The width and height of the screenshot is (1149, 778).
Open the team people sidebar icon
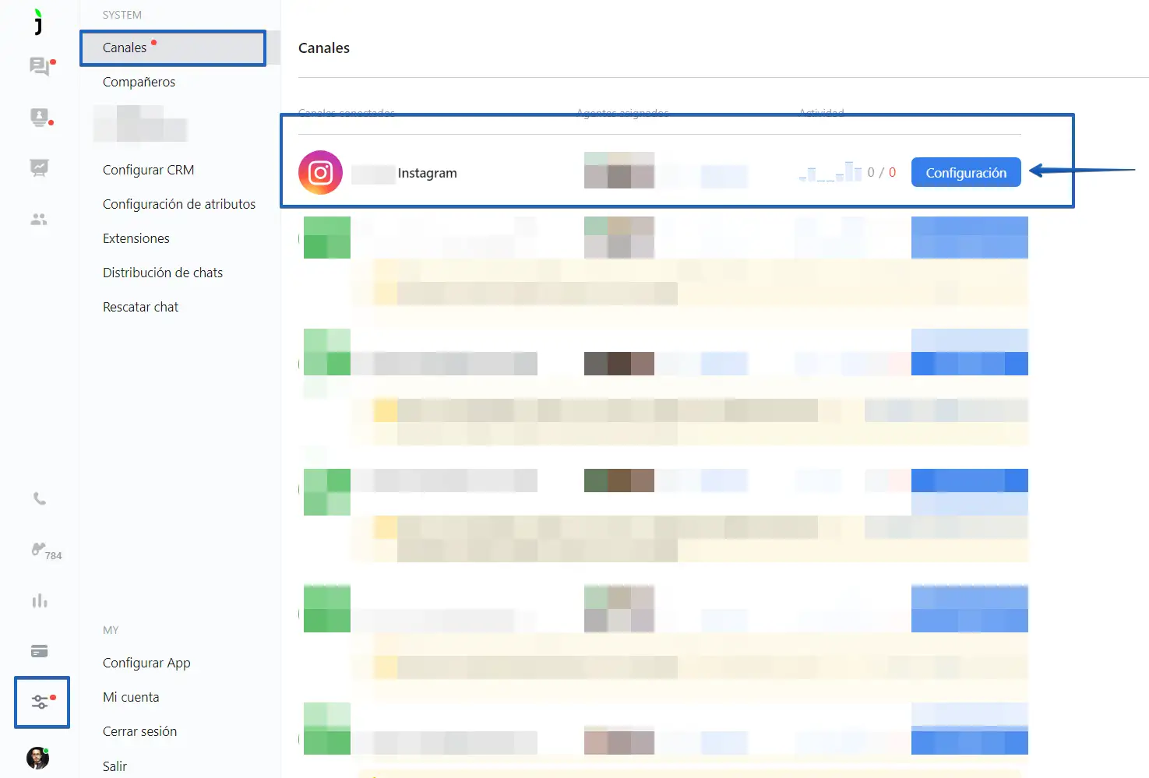[x=39, y=220]
